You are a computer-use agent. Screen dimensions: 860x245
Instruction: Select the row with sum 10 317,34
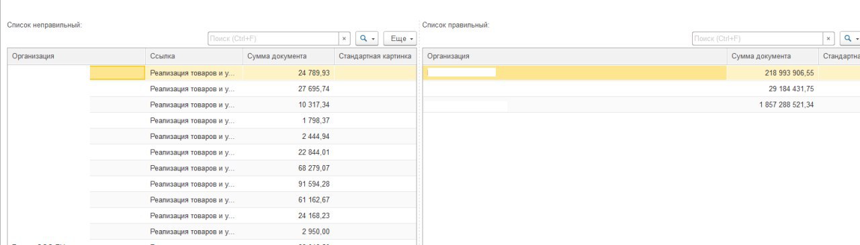(x=212, y=105)
